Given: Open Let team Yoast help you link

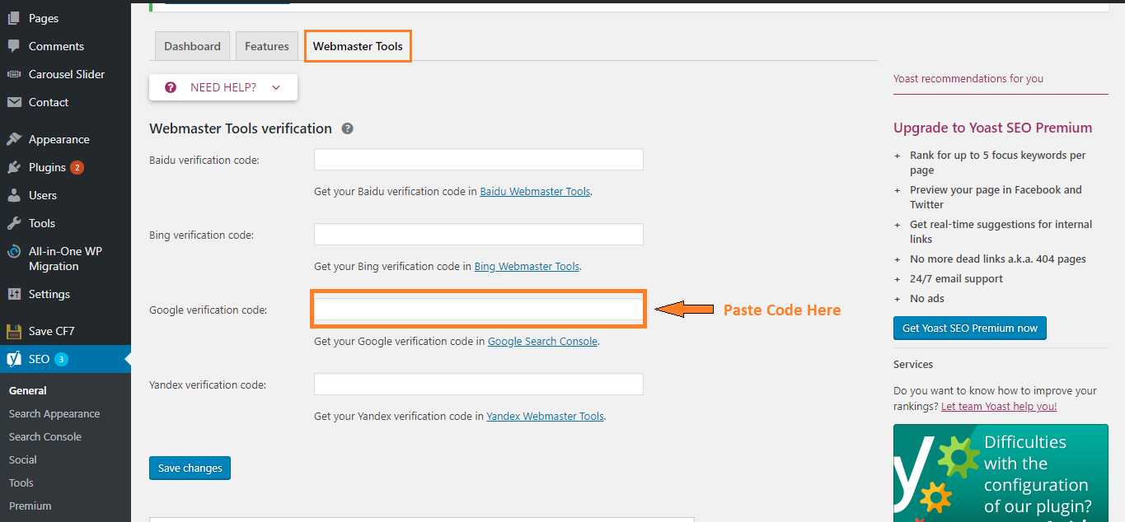Looking at the screenshot, I should (999, 406).
